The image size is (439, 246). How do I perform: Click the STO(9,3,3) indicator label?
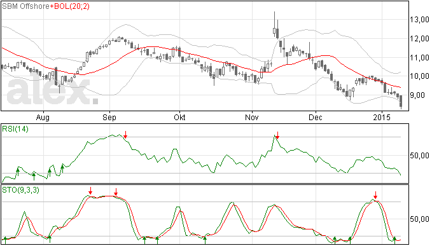pyautogui.click(x=21, y=190)
